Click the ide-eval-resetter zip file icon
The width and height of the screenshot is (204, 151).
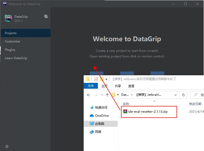(125, 111)
